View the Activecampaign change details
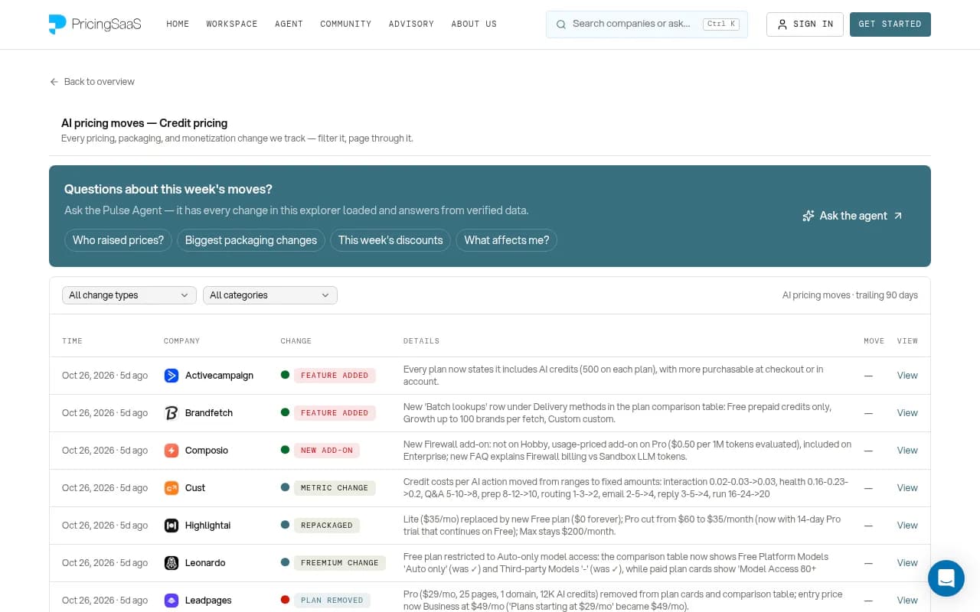The width and height of the screenshot is (980, 612). point(907,376)
